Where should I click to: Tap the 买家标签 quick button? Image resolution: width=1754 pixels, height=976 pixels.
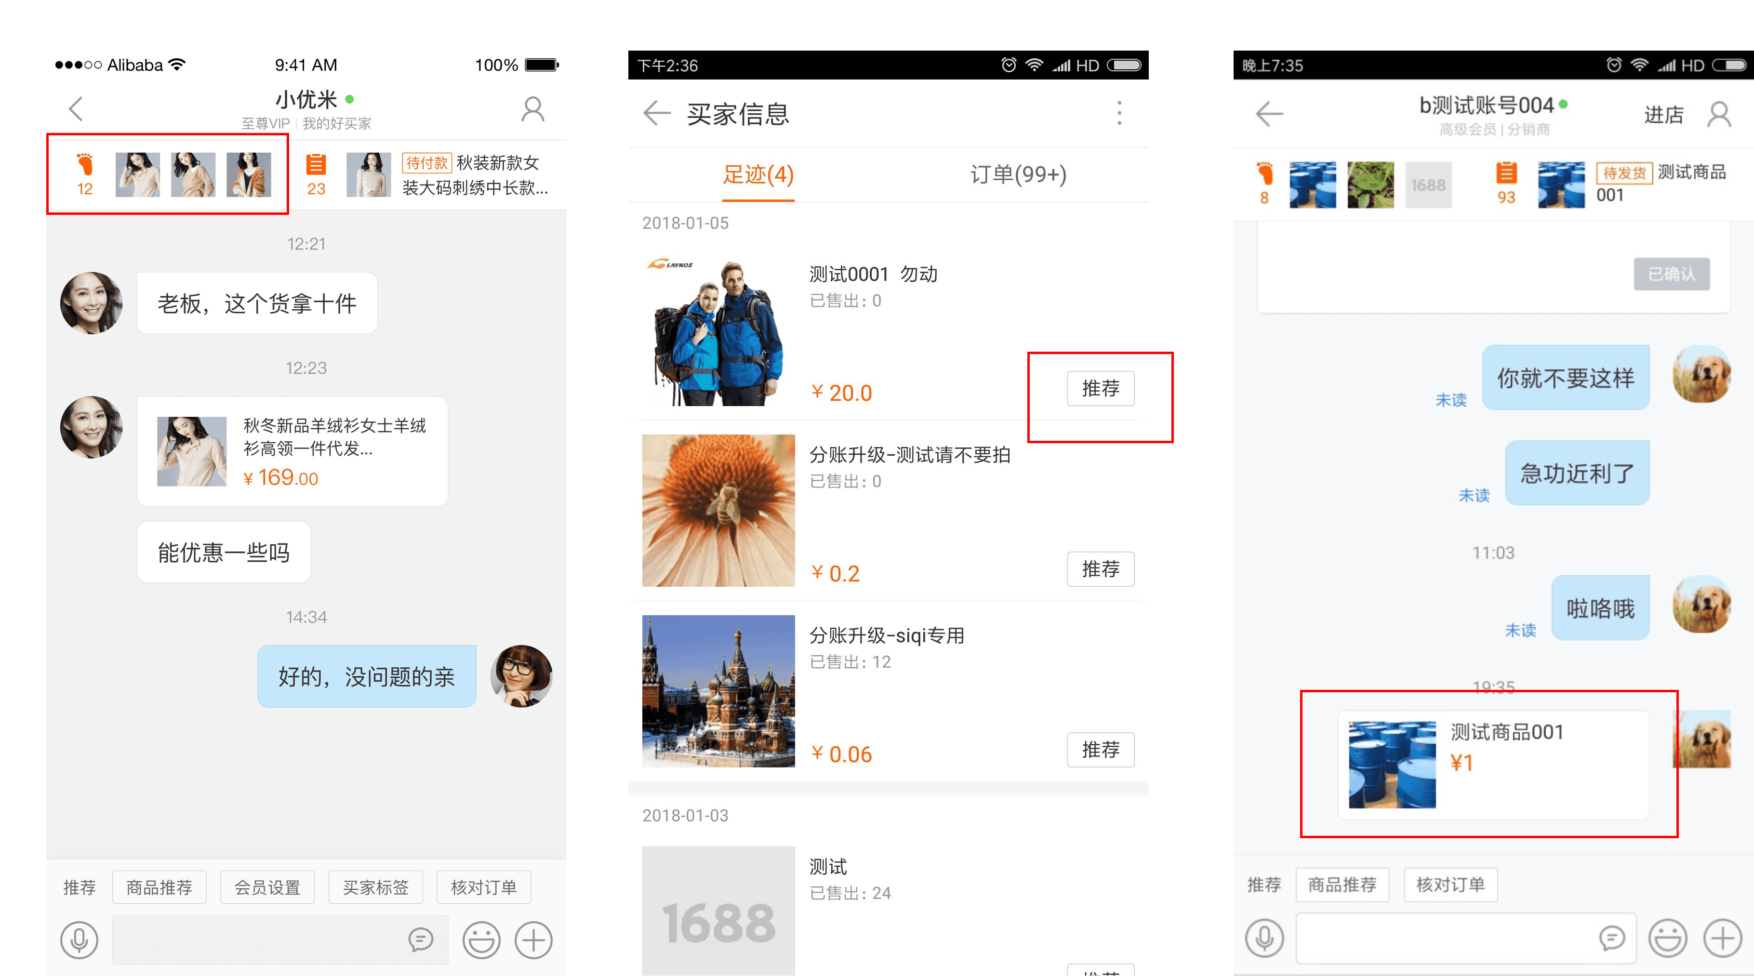pos(375,887)
